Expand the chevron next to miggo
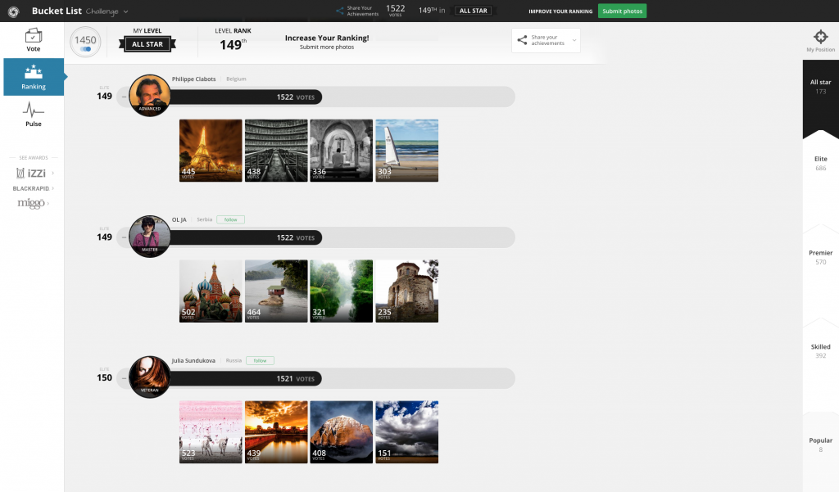The width and height of the screenshot is (839, 492). coord(48,203)
